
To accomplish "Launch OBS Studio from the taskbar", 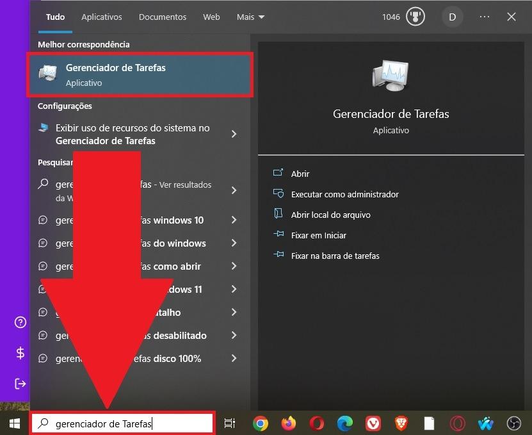I will [x=513, y=423].
